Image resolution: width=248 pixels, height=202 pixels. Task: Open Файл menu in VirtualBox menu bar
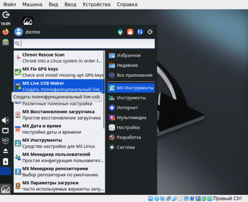coord(10,5)
